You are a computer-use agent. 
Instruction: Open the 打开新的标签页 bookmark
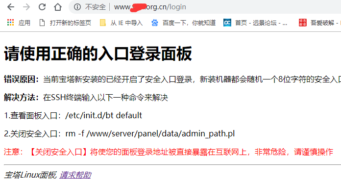65,23
